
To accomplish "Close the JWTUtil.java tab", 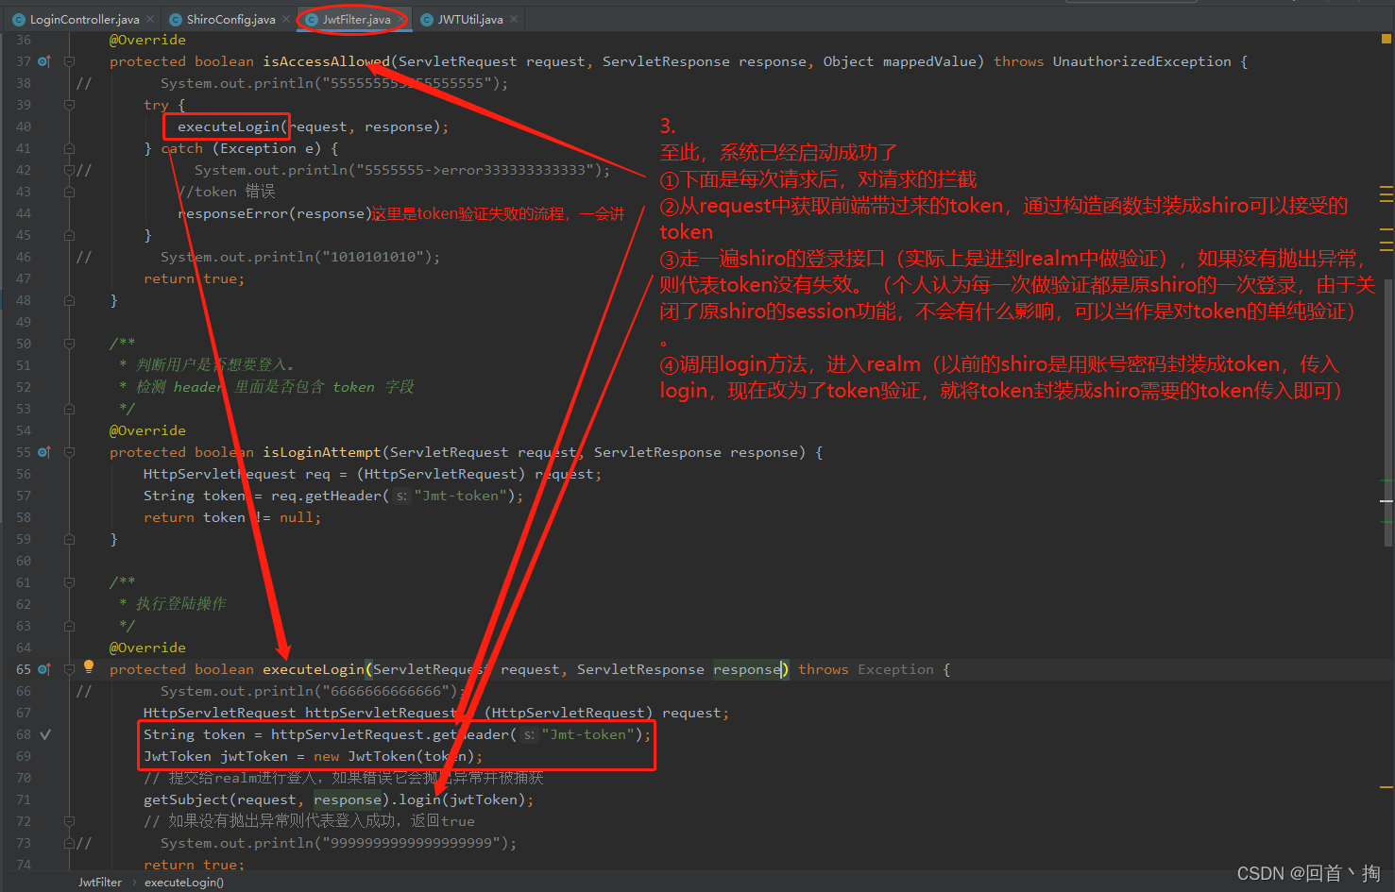I will coord(514,19).
